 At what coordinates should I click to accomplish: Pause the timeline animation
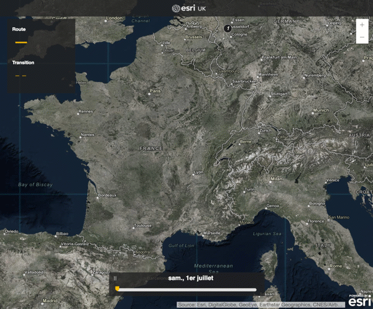coord(115,279)
